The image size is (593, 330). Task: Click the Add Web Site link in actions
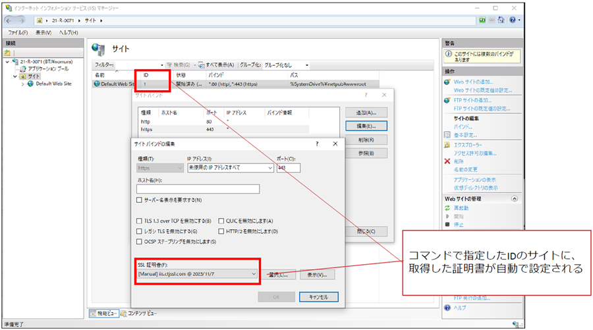(x=473, y=82)
